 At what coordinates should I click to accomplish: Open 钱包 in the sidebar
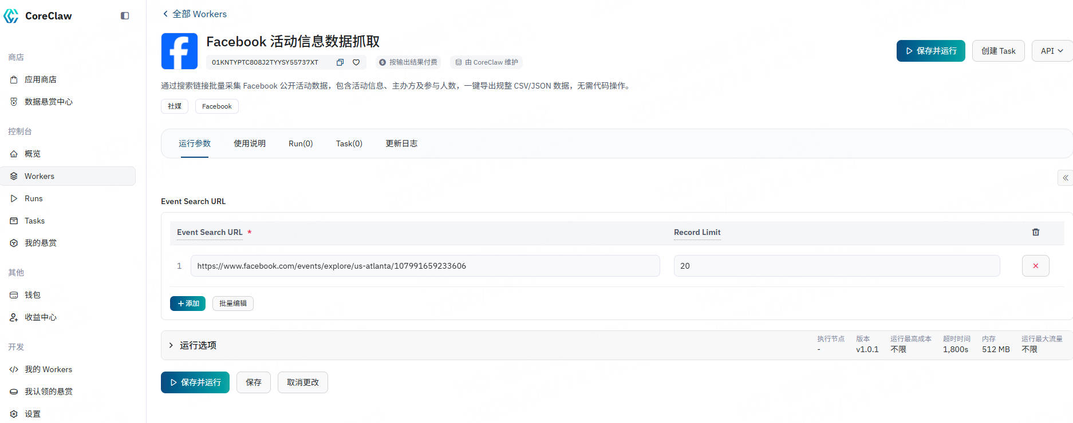click(33, 295)
